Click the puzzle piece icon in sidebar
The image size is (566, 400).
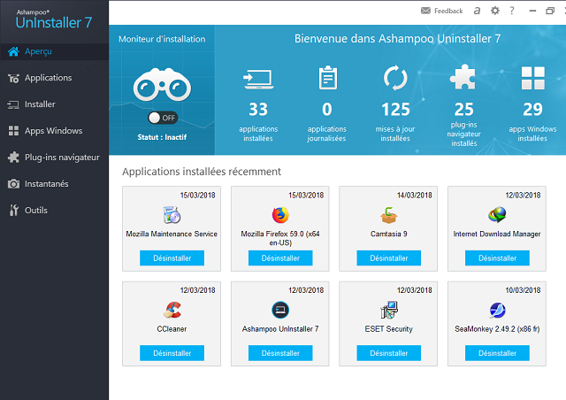[14, 158]
